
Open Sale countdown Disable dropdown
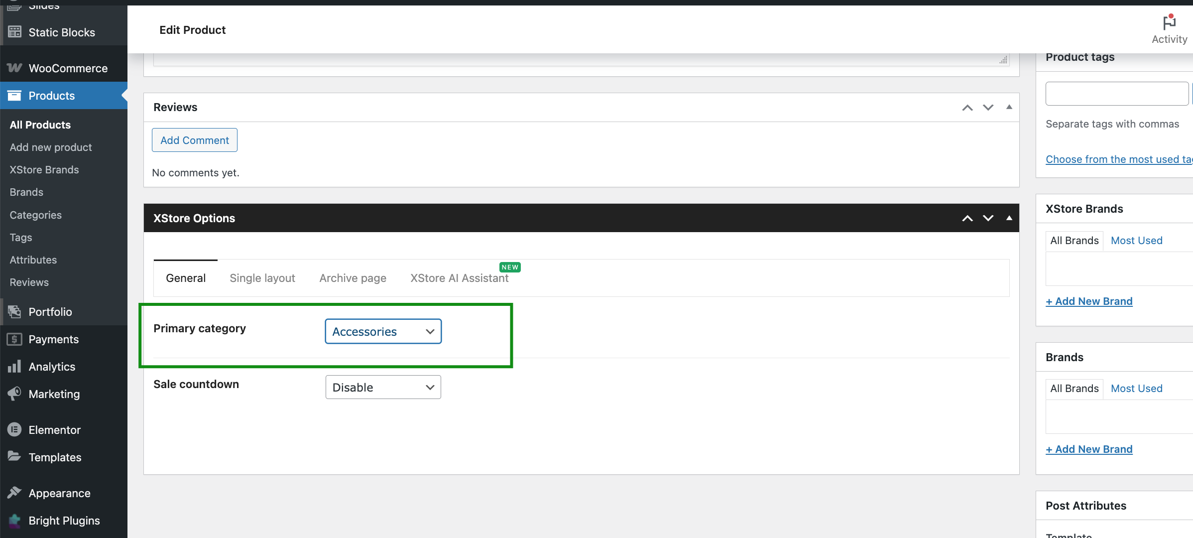click(x=383, y=387)
